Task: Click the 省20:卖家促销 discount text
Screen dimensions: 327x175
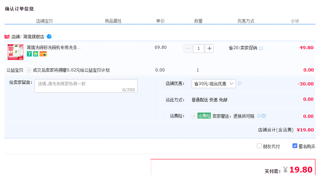Action: (243, 48)
